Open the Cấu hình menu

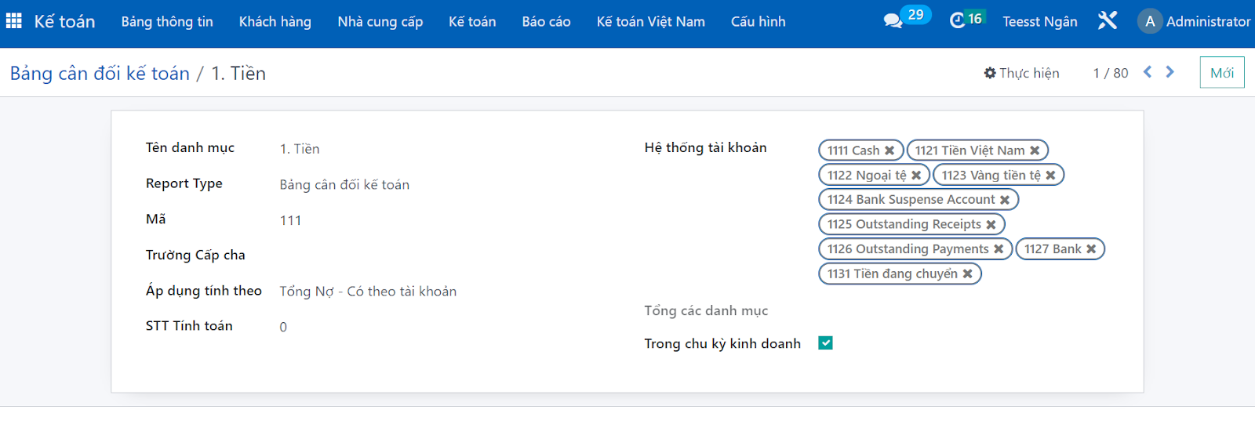[x=758, y=21]
